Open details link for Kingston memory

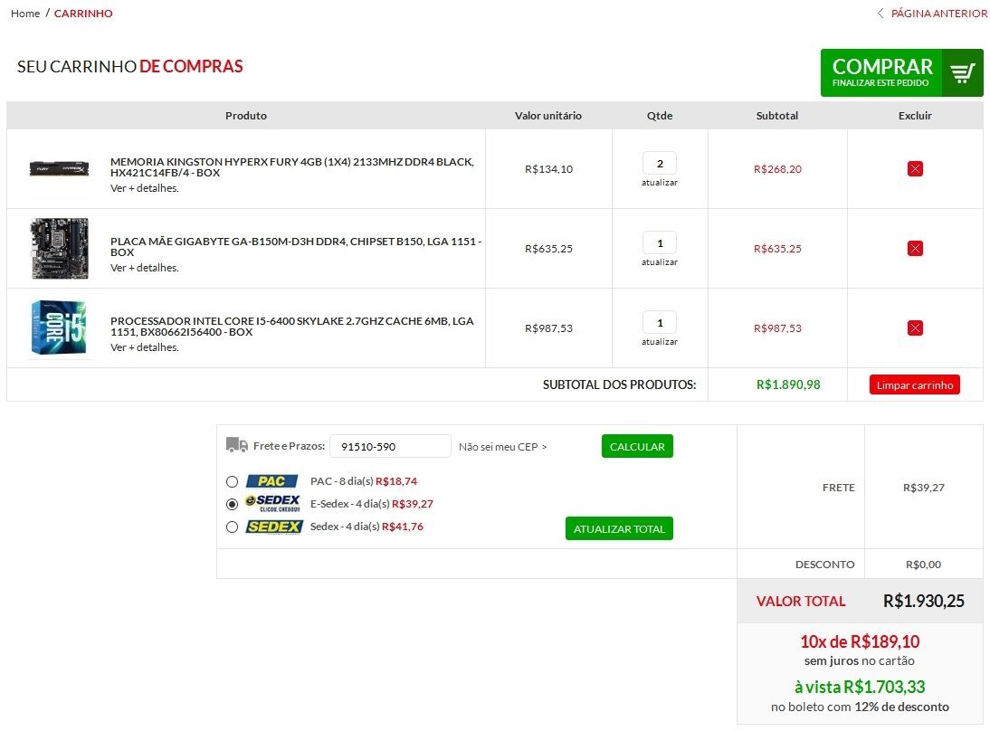145,188
